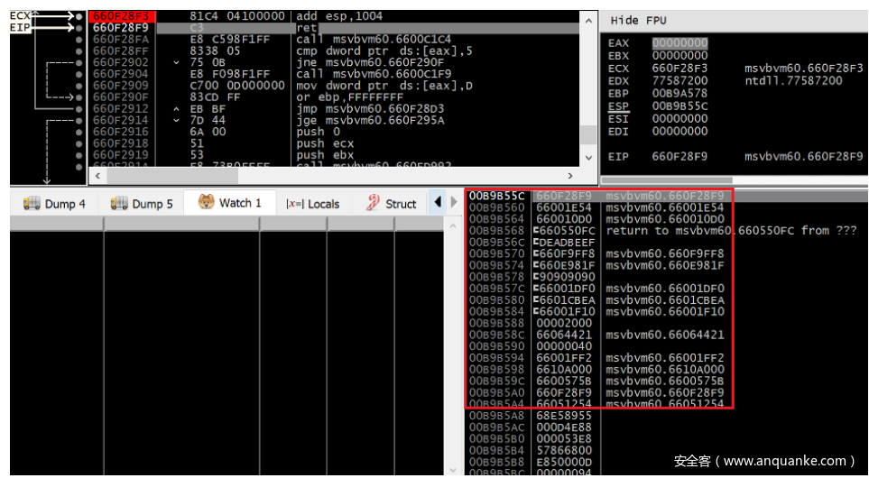Click the disassembly scroll up arrow
The image size is (869, 478).
(588, 20)
